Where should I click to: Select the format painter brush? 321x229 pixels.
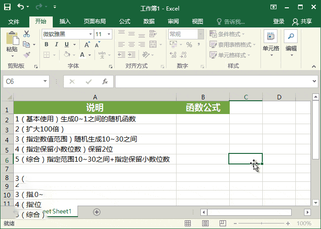(27, 55)
